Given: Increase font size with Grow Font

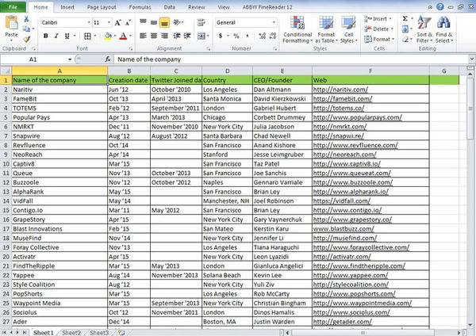Looking at the screenshot, I should [117, 23].
